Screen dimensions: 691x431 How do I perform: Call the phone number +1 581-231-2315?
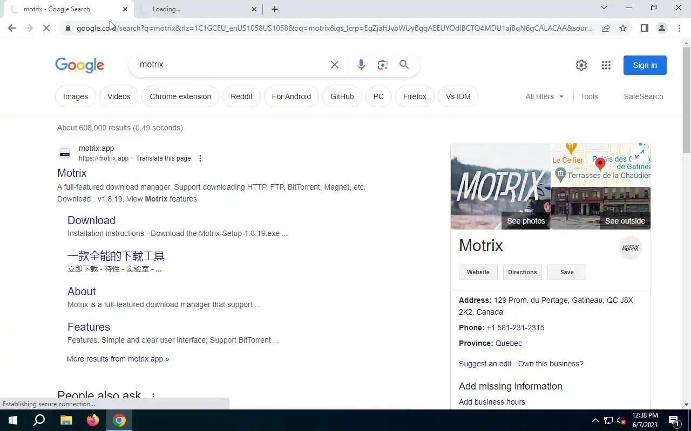click(x=515, y=328)
